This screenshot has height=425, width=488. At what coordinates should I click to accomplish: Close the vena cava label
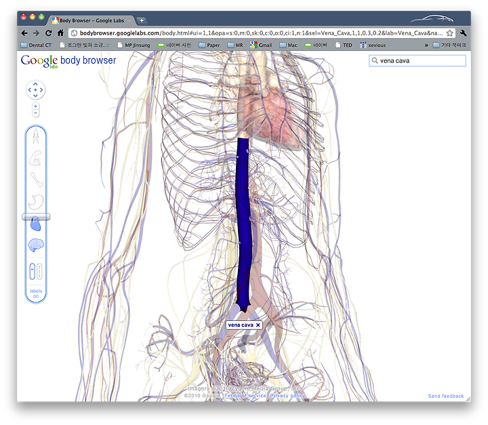(x=258, y=325)
